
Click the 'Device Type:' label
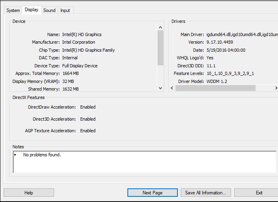tap(47, 66)
